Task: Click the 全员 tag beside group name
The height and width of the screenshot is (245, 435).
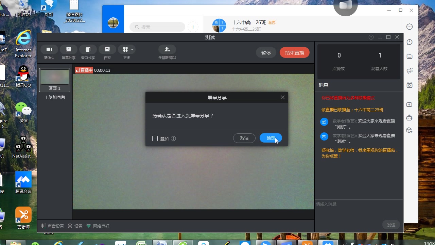Action: coord(272,22)
